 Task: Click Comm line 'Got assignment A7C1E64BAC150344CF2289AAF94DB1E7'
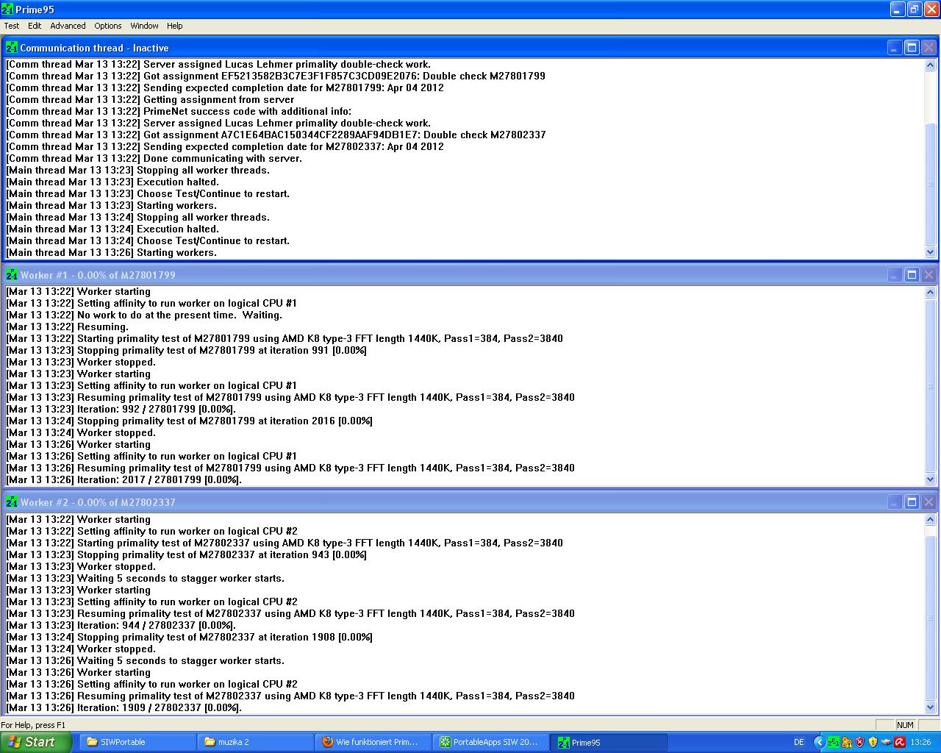click(276, 135)
